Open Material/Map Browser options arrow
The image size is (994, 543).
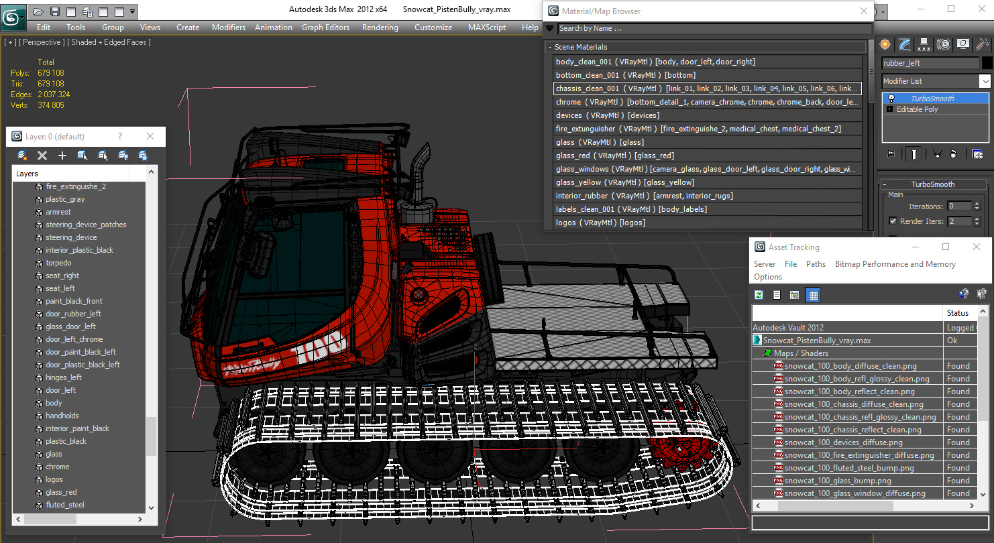[550, 28]
